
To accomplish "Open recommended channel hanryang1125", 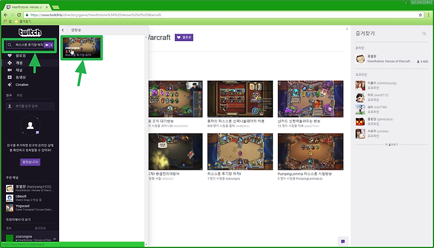I will [x=30, y=188].
